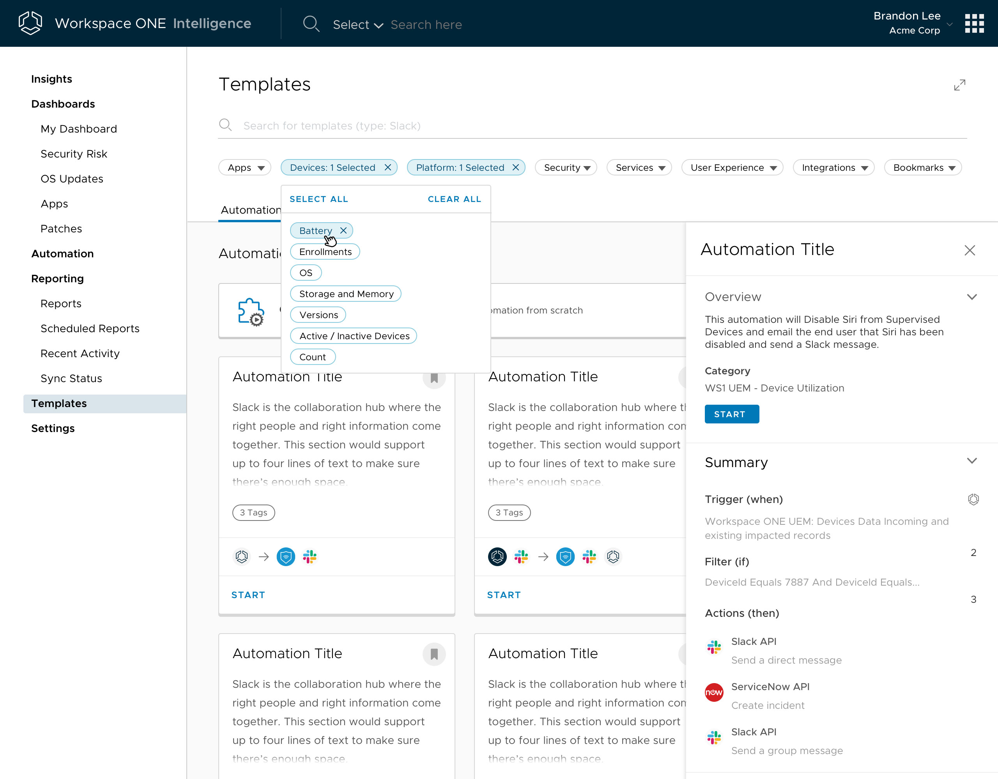Click the custom automation puzzle icon
998x779 pixels.
click(x=250, y=312)
